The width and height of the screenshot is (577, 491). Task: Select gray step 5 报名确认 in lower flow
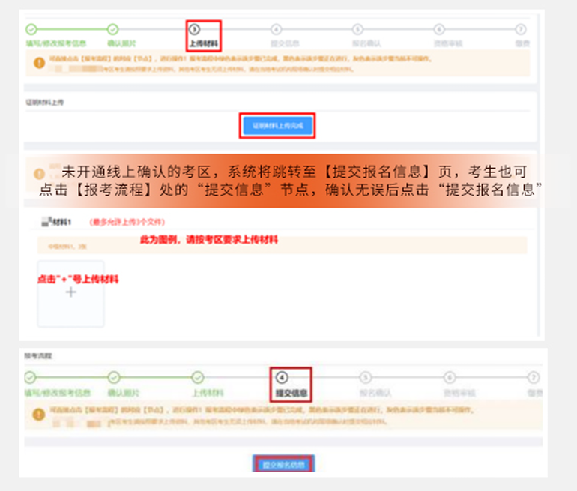point(366,377)
